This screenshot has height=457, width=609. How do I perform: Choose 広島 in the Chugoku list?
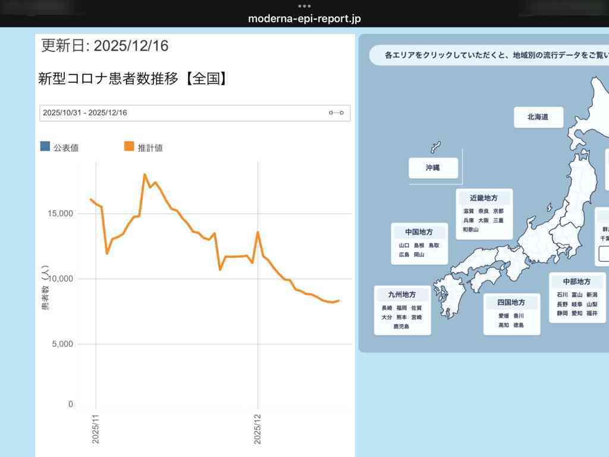click(x=404, y=254)
